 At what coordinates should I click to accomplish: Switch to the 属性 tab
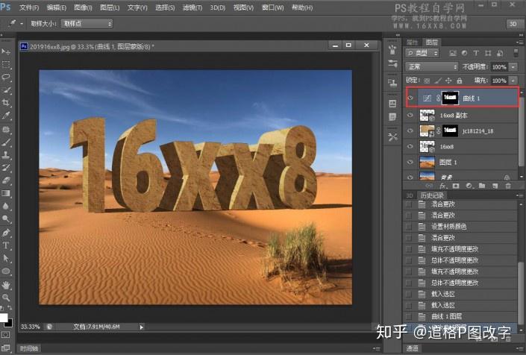[413, 43]
